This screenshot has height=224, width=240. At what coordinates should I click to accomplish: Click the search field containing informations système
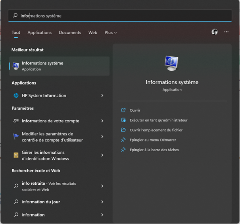pos(120,15)
